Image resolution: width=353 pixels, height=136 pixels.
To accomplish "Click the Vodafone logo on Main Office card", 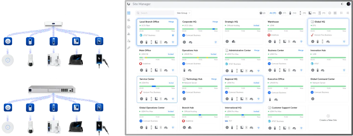I will [141, 64].
